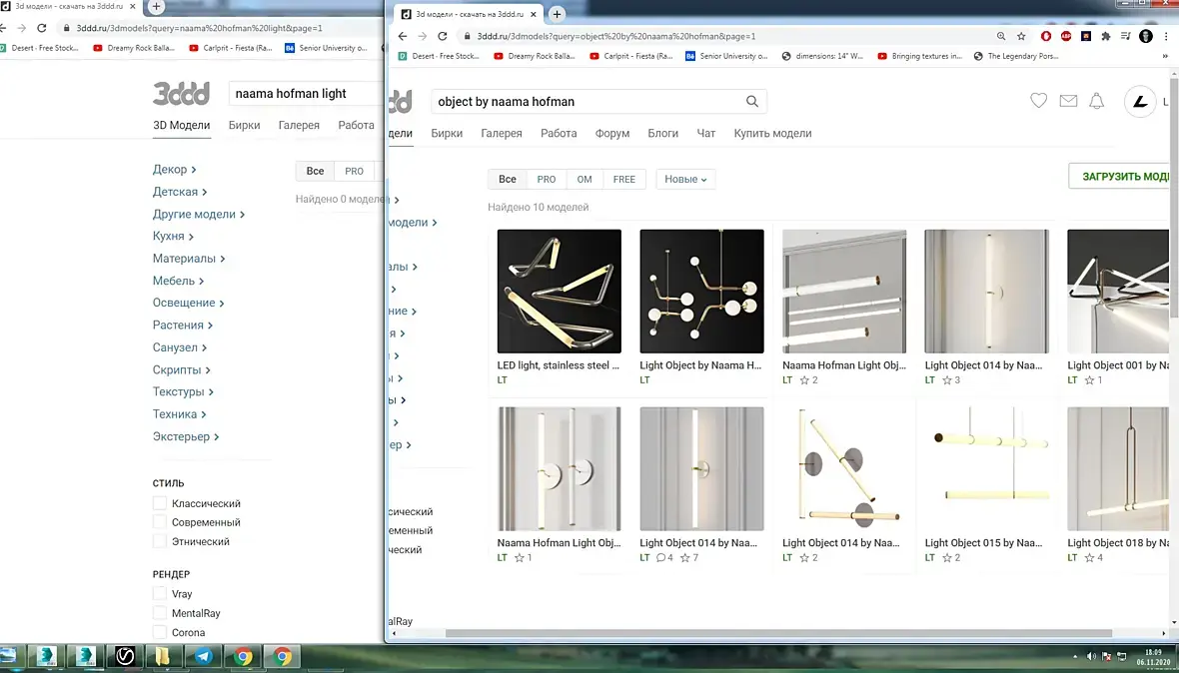Open the Форум menu item
1179x673 pixels.
click(x=612, y=133)
